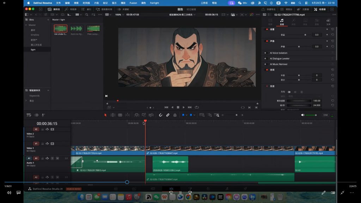The width and height of the screenshot is (361, 203).
Task: Open marker color dropdown arrow
Action: [194, 115]
